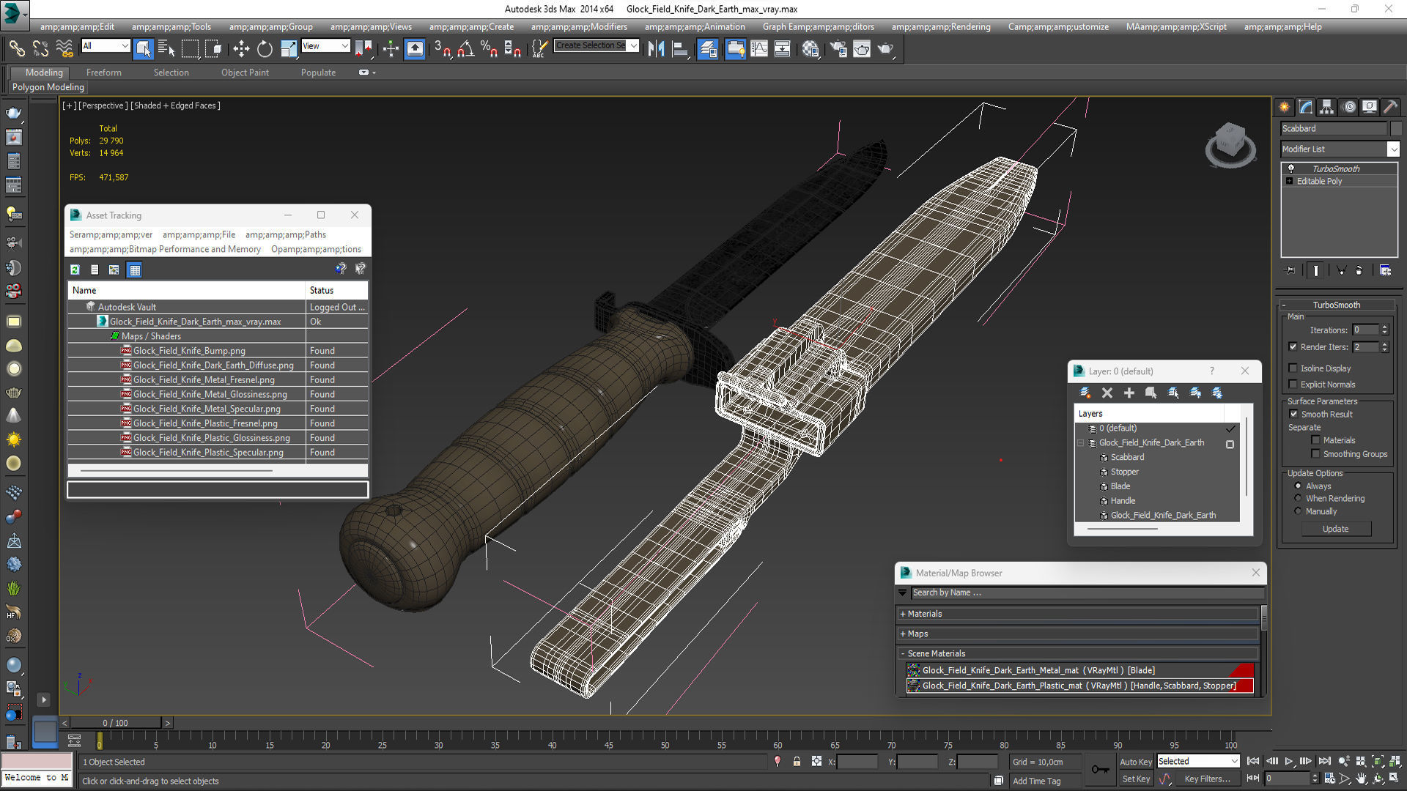
Task: Click the Search by Name field
Action: [x=1087, y=593]
